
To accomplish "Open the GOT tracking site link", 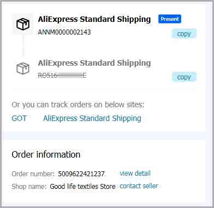I will click(19, 118).
